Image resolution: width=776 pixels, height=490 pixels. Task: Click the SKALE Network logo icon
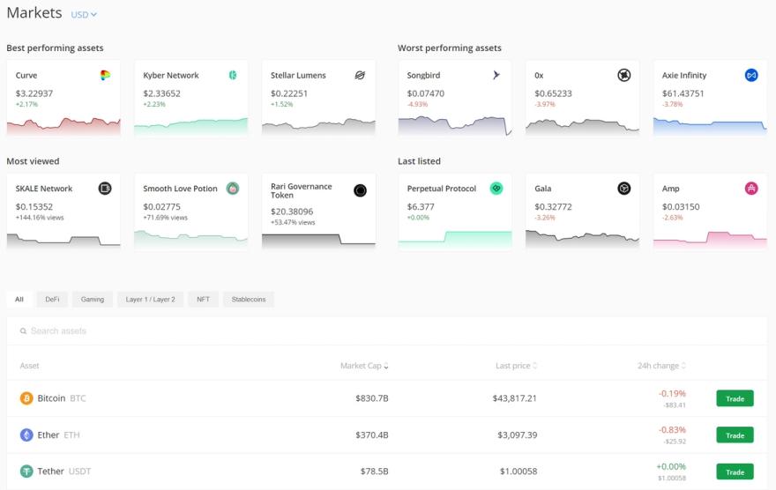tap(105, 189)
